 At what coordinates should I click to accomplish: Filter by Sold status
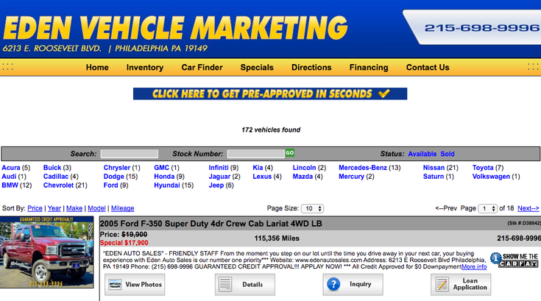[448, 154]
